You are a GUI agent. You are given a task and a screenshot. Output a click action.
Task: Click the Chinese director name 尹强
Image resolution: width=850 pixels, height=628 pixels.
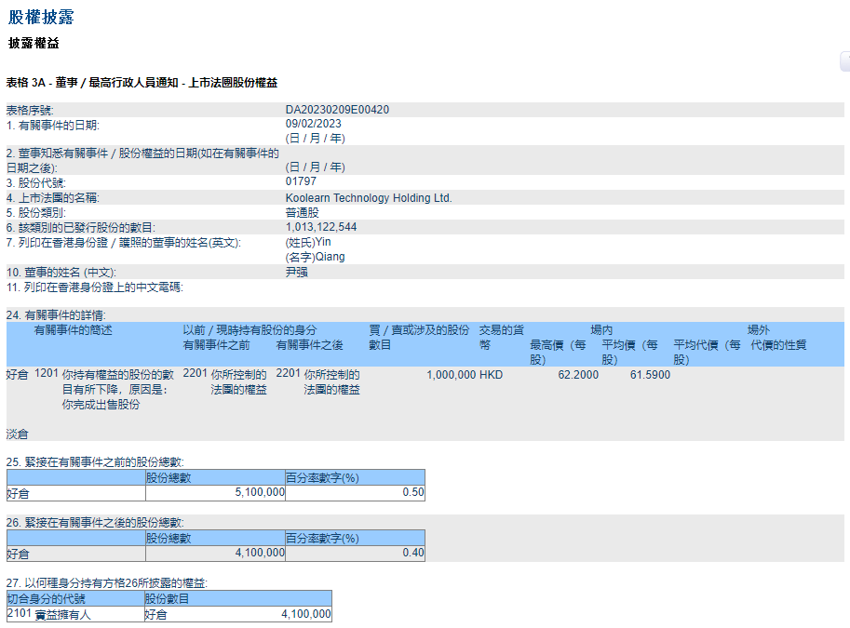click(x=297, y=272)
